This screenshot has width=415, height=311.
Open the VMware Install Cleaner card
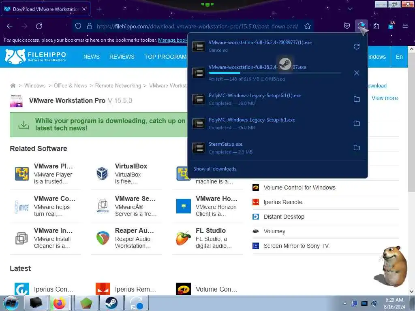pos(45,238)
